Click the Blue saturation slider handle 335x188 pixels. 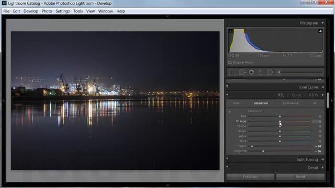tap(280, 141)
